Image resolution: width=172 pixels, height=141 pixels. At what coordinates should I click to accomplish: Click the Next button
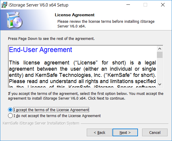pos(125,132)
